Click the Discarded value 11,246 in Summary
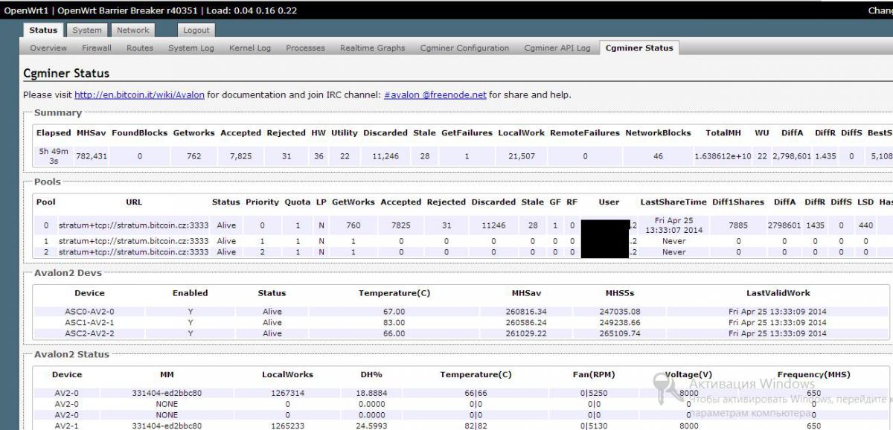 pyautogui.click(x=385, y=156)
